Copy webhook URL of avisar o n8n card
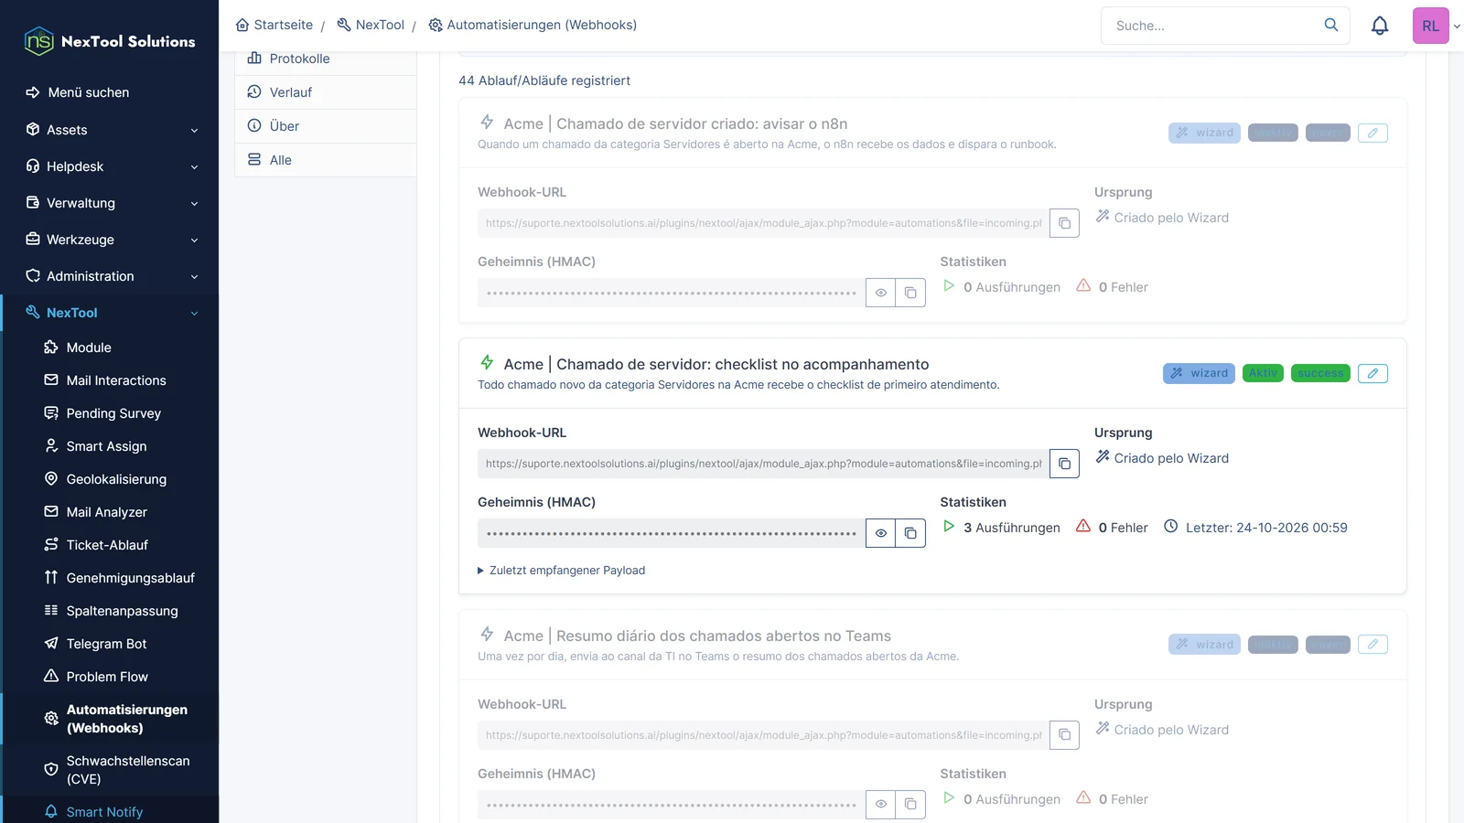Image resolution: width=1464 pixels, height=823 pixels. click(1064, 223)
